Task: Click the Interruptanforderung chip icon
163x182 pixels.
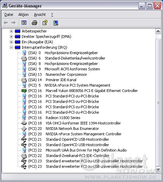Action: (18, 47)
